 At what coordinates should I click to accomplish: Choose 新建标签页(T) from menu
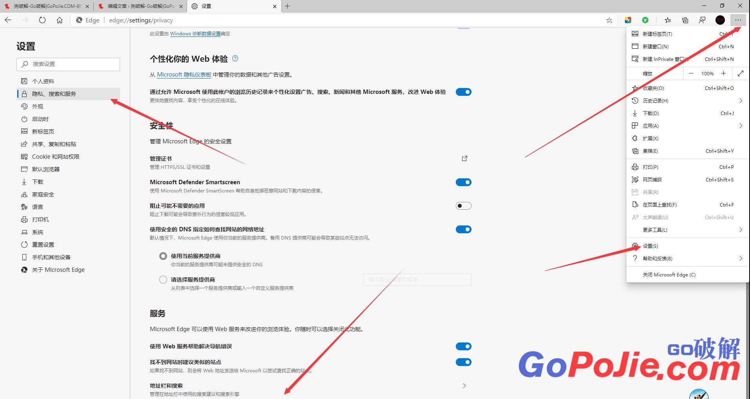[x=688, y=34]
